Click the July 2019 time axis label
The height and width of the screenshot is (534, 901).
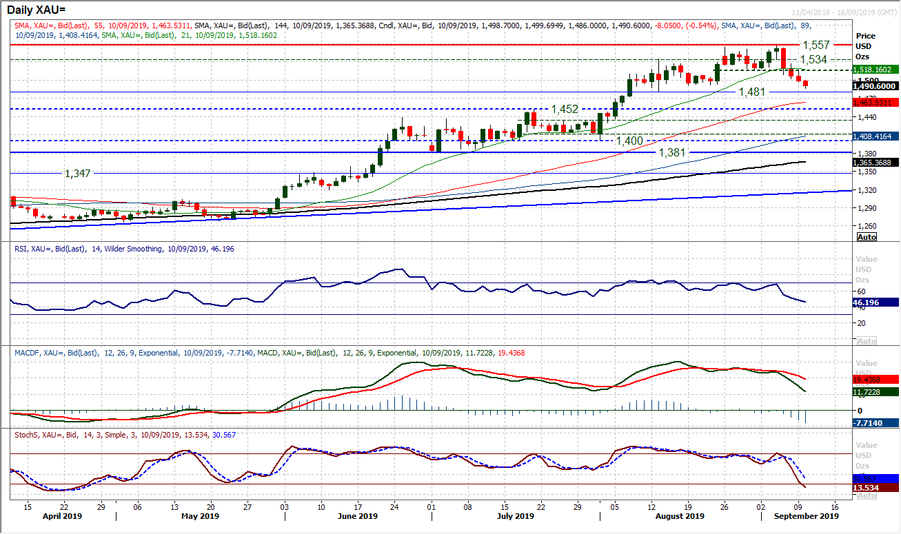point(516,515)
